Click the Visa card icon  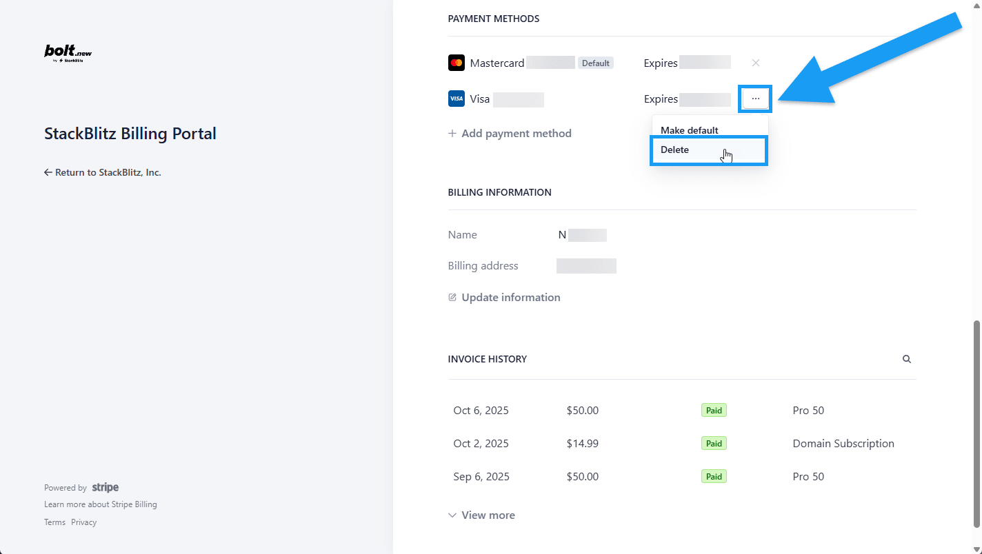[x=456, y=99]
